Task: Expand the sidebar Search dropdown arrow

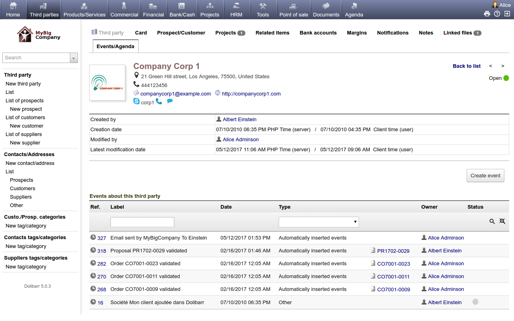Action: [x=74, y=58]
